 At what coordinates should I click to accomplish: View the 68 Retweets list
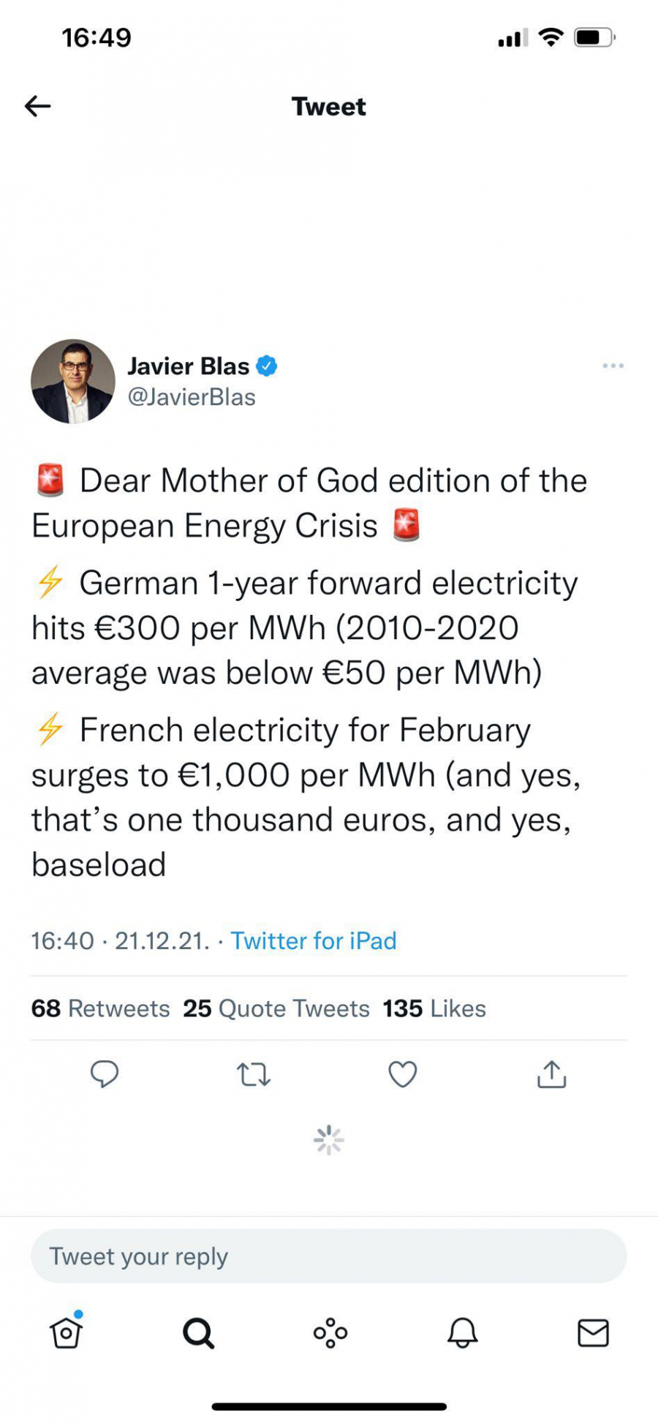(x=100, y=1008)
